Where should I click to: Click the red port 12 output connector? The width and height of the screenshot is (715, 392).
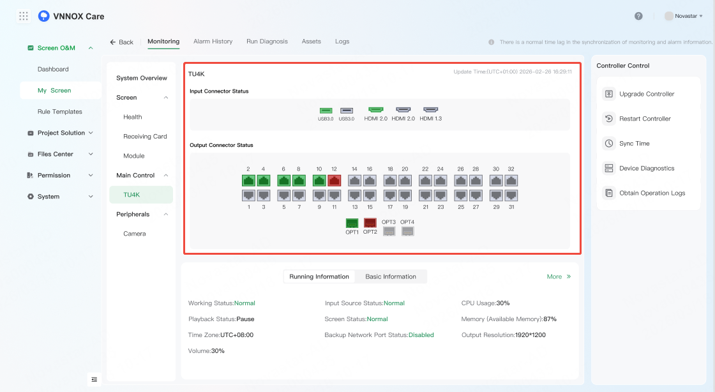334,181
